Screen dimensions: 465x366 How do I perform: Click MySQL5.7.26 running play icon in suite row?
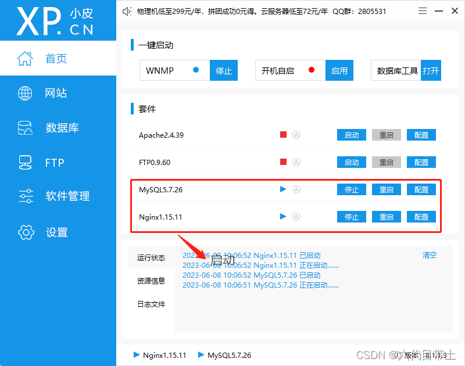click(x=283, y=189)
